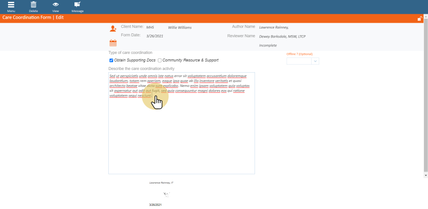Screen dimensions: 428x209
Task: Open the Message chat icon
Action: [x=78, y=5]
